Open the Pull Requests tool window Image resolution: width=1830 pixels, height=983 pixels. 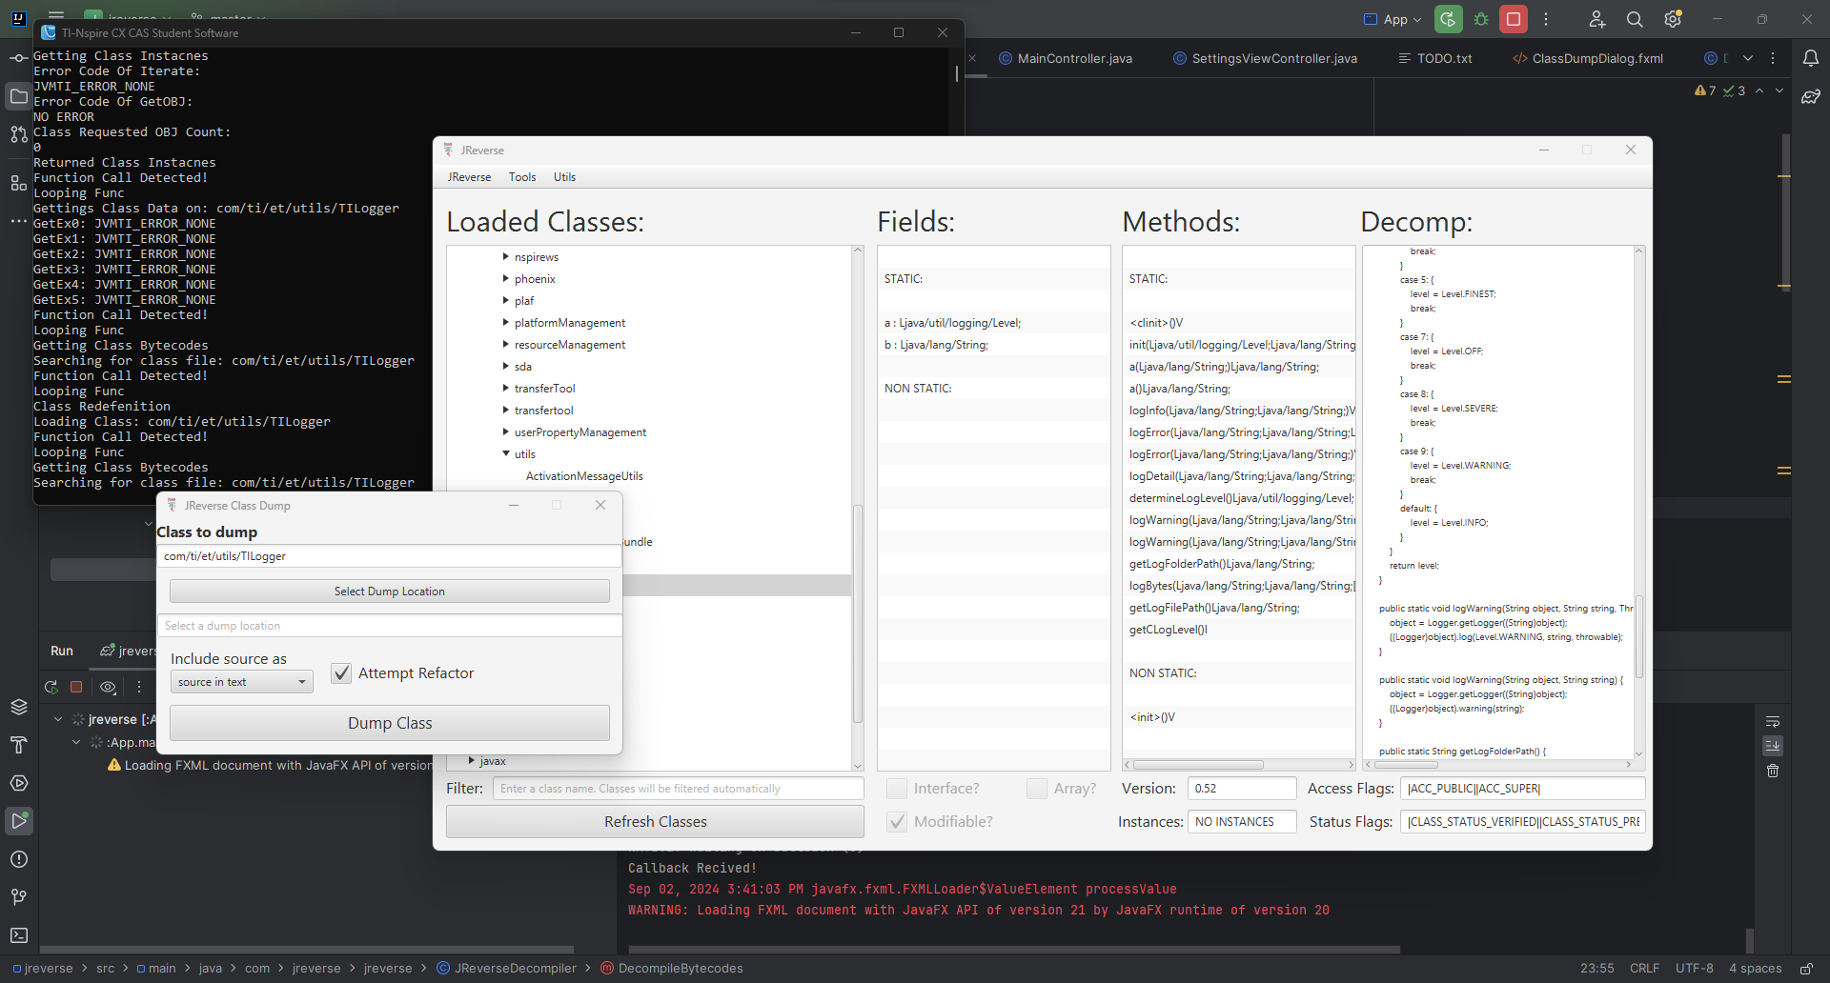tap(19, 134)
